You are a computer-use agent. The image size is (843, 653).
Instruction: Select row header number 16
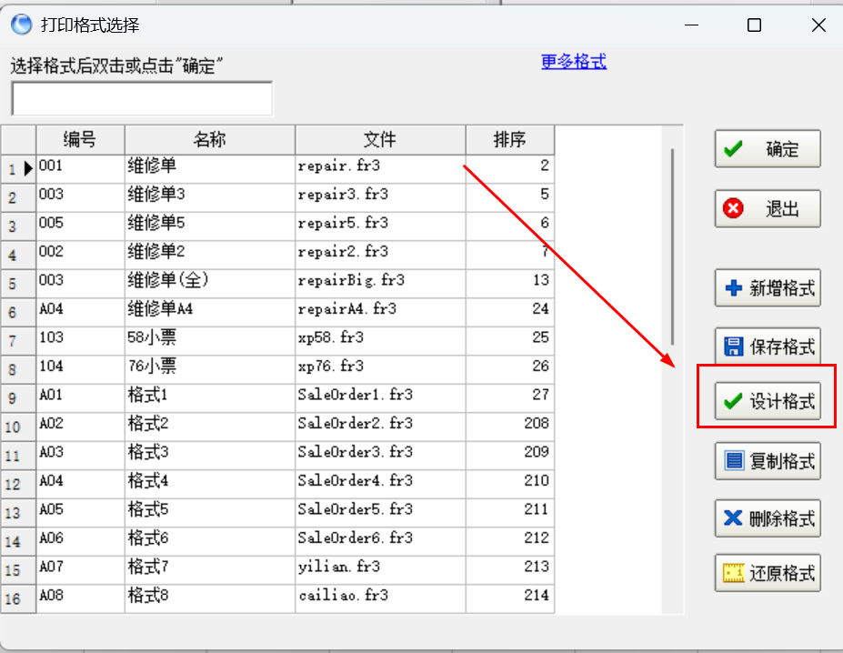point(18,598)
